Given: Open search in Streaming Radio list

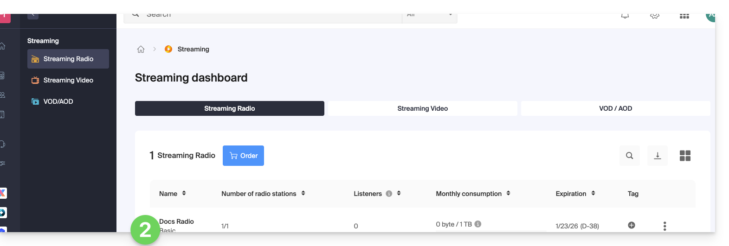Looking at the screenshot, I should pyautogui.click(x=629, y=156).
